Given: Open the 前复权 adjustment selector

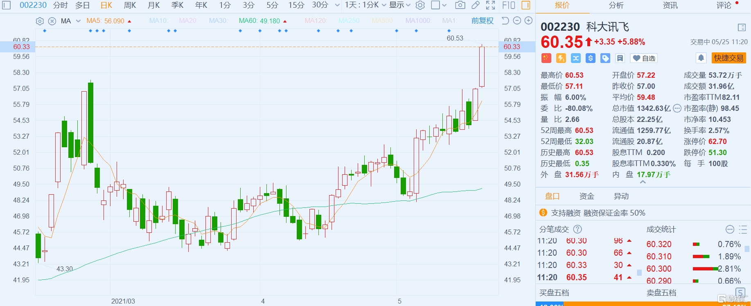Looking at the screenshot, I should 483,20.
